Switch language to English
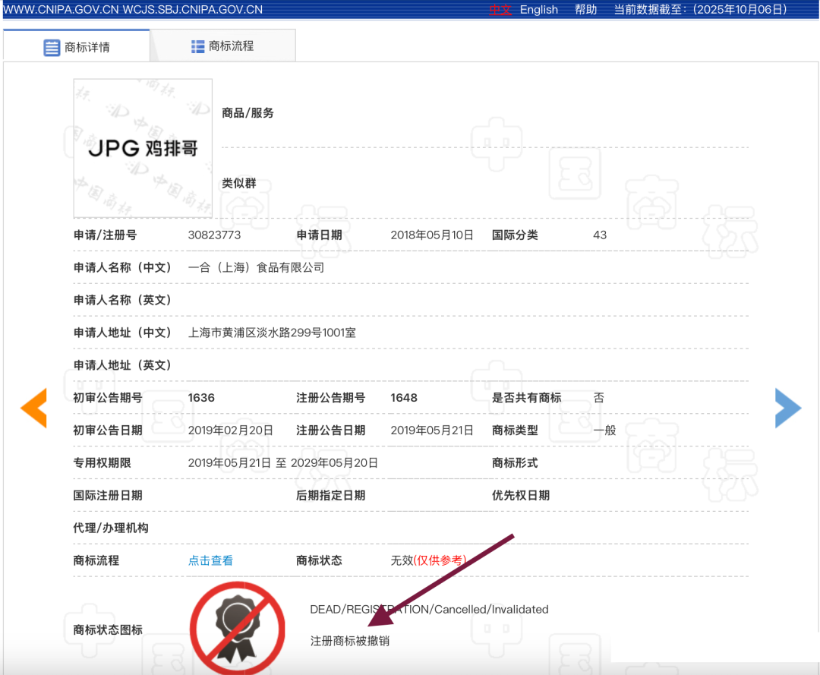Viewport: 820px width, 675px height. [x=538, y=9]
